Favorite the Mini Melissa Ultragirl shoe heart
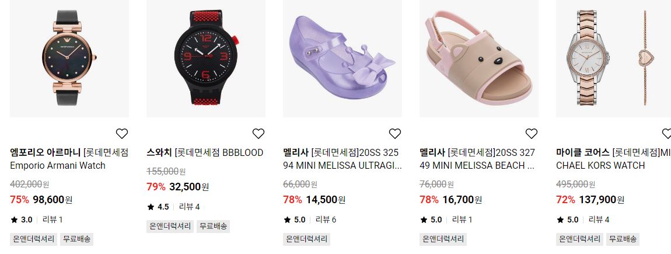The width and height of the screenshot is (671, 254). coord(395,134)
